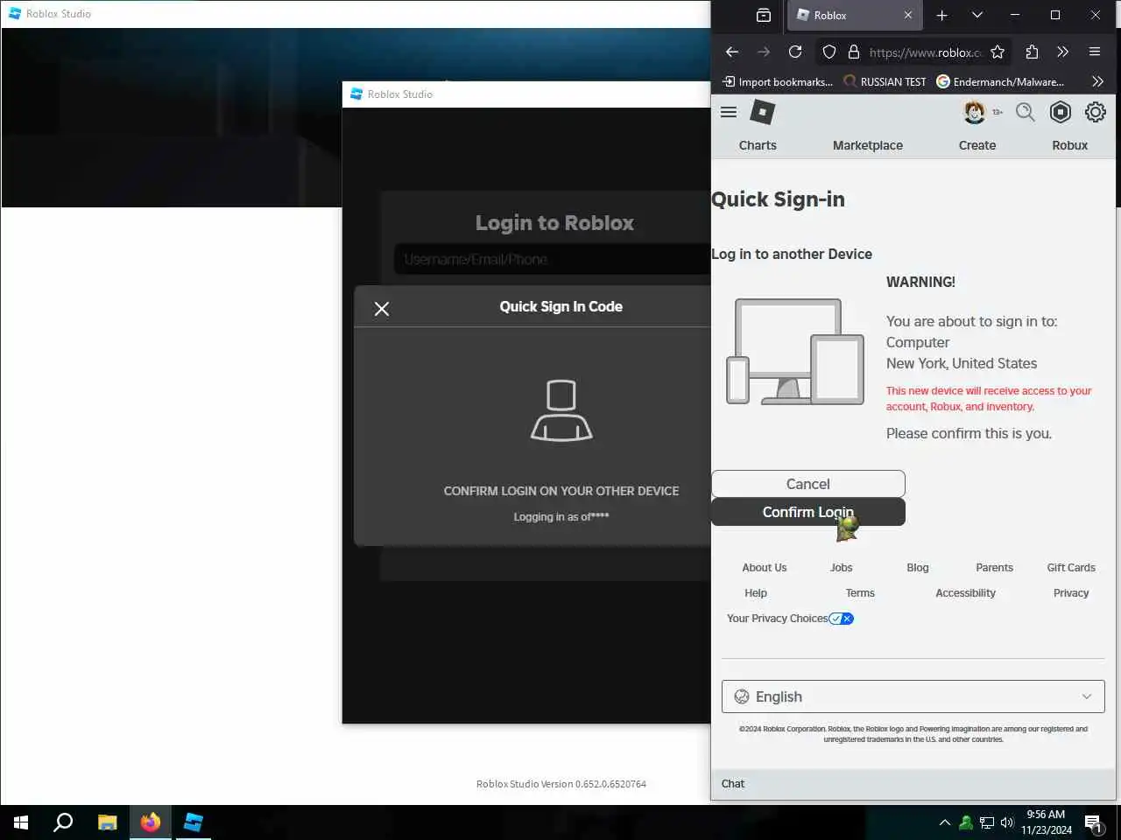Open the Gift Cards footer link
Image resolution: width=1121 pixels, height=840 pixels.
(x=1071, y=568)
